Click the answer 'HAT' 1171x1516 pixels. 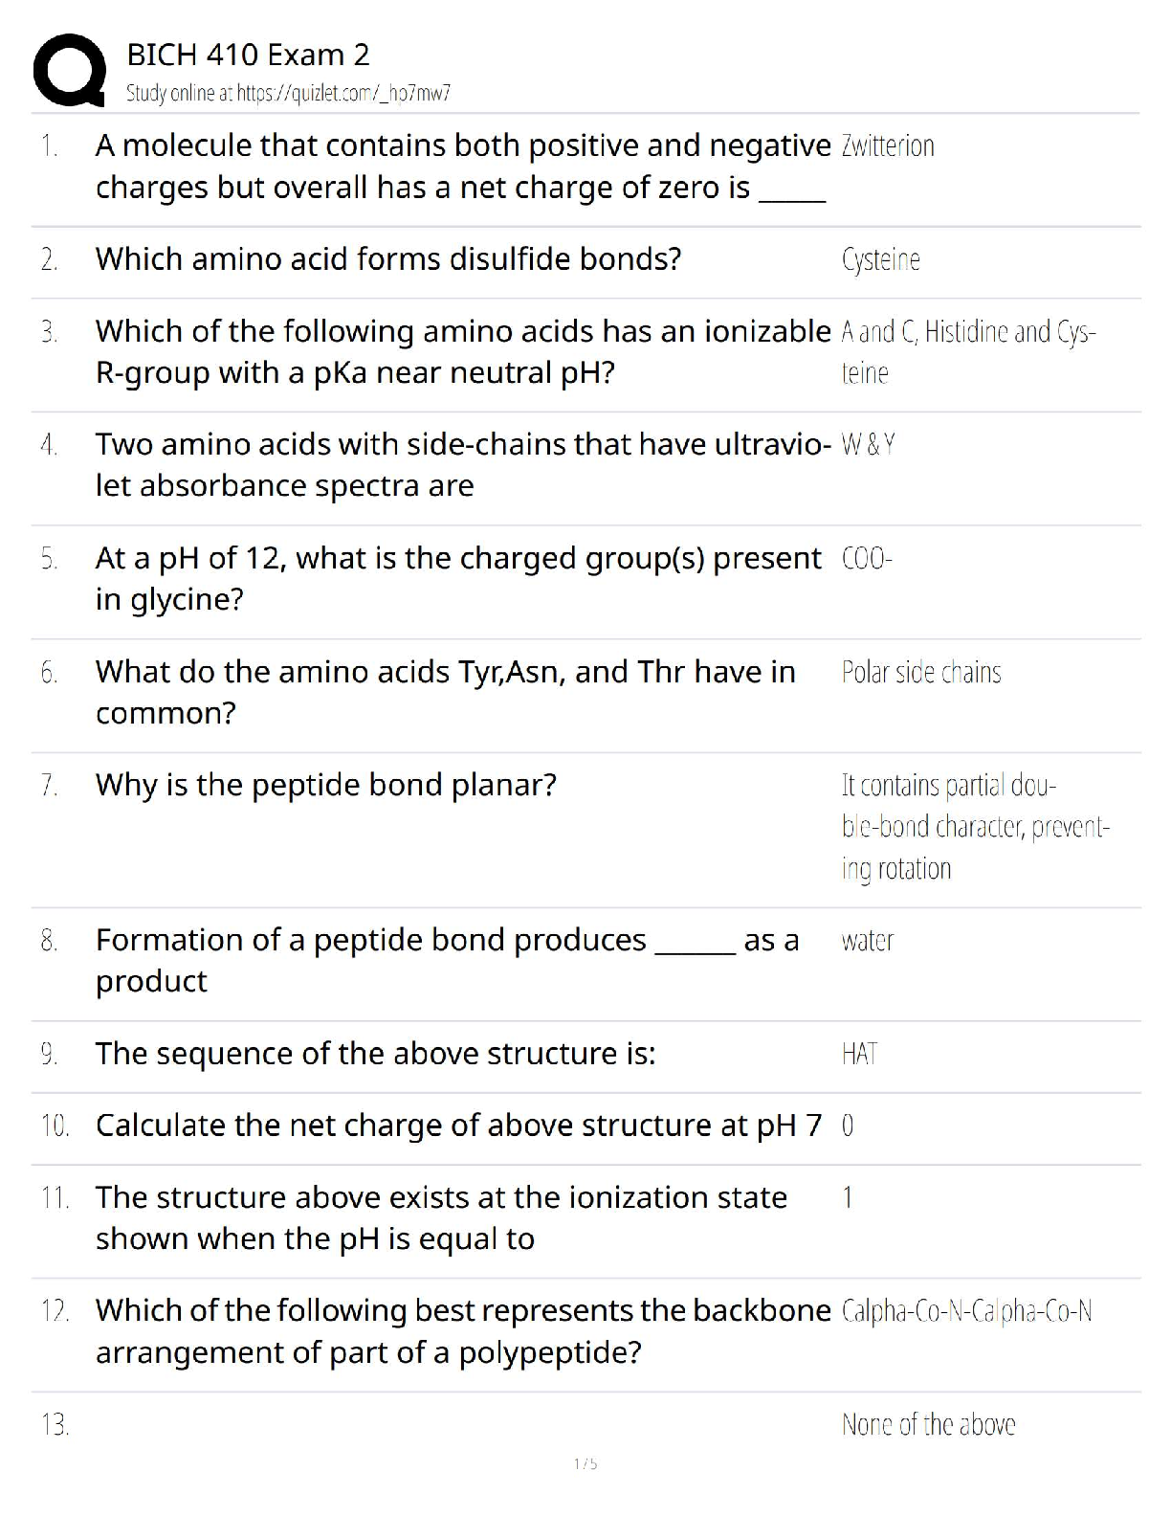(x=859, y=1054)
